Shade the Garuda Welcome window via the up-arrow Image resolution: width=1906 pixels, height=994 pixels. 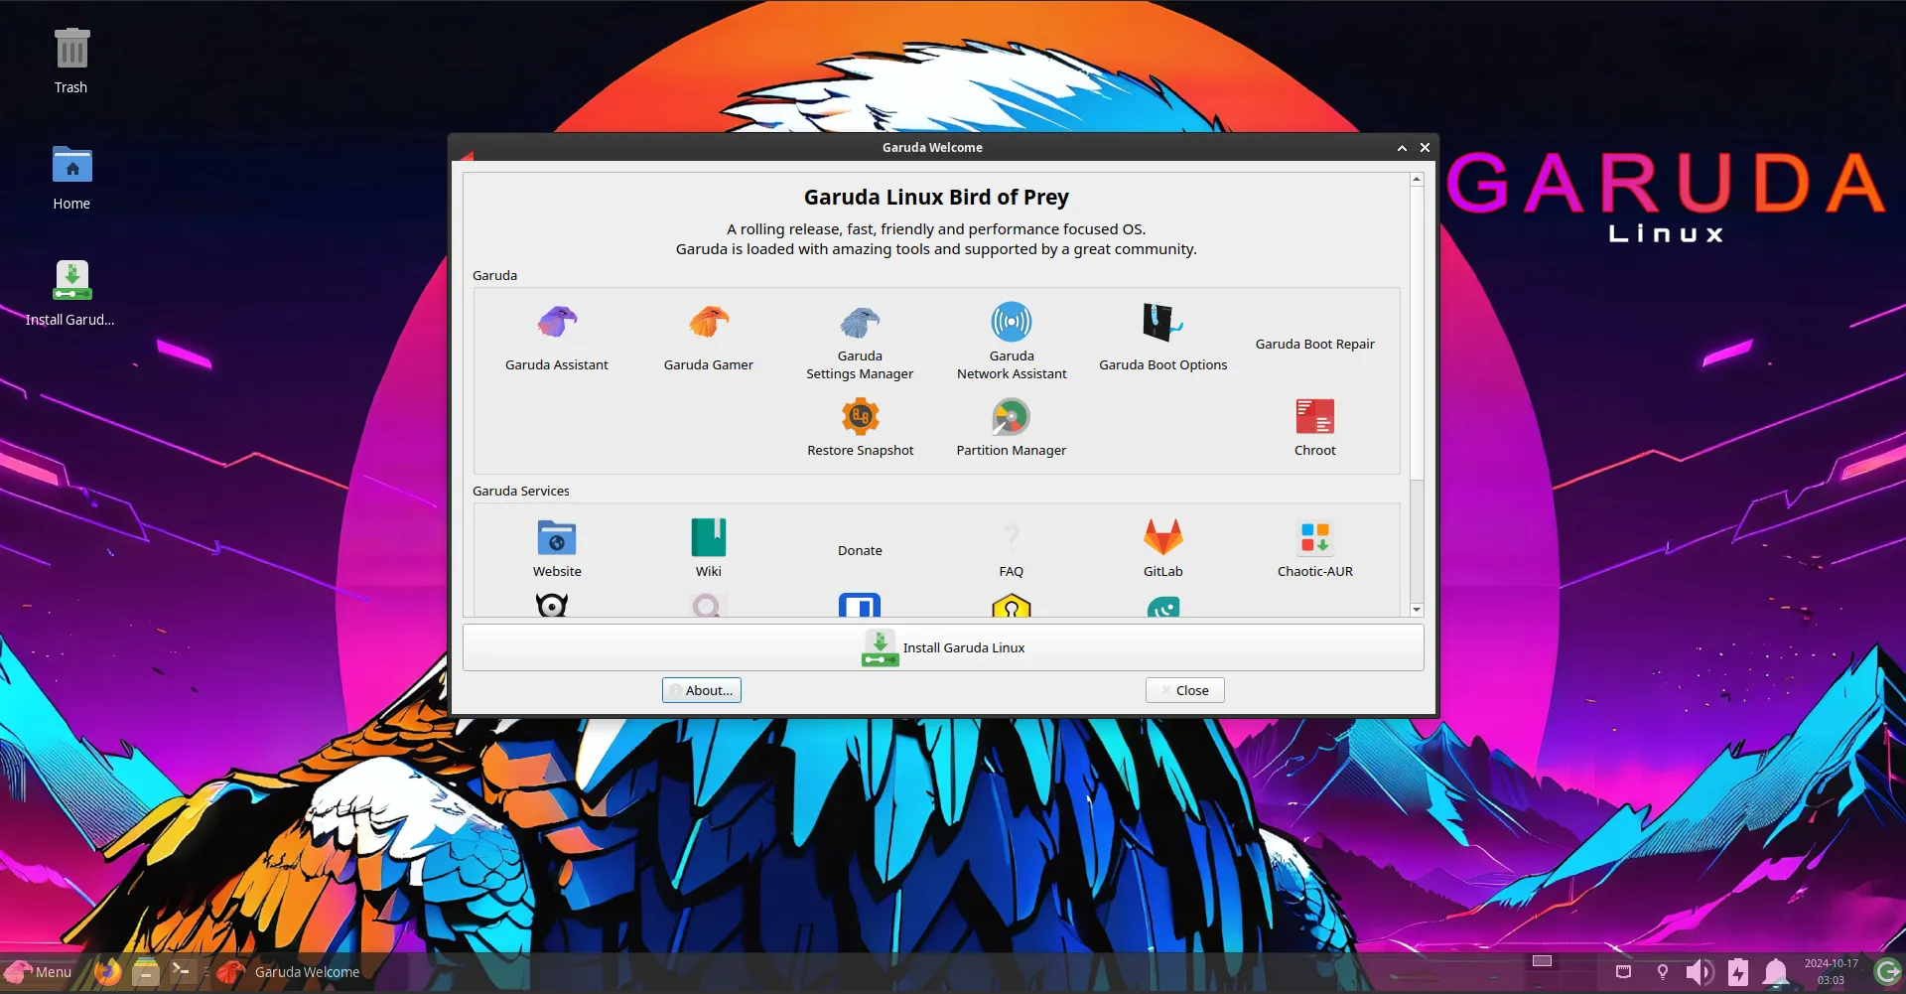(x=1402, y=148)
